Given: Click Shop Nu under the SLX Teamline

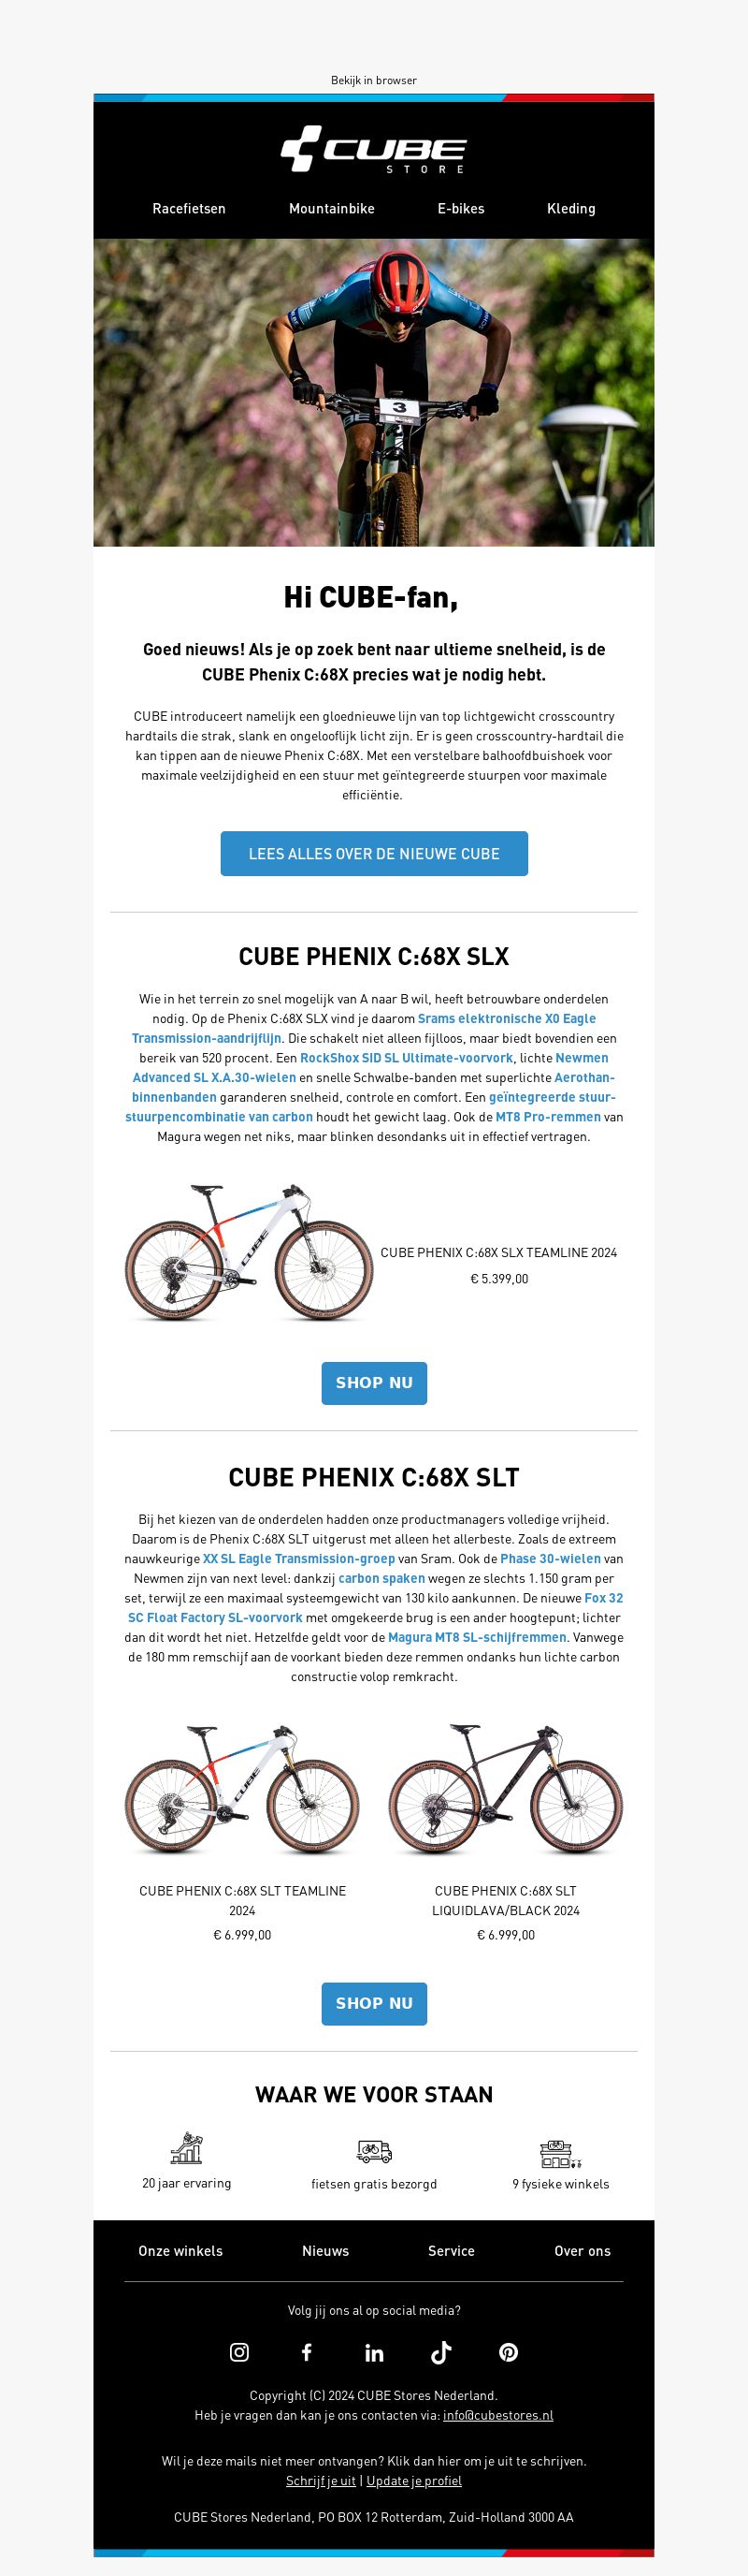Looking at the screenshot, I should coord(373,1382).
